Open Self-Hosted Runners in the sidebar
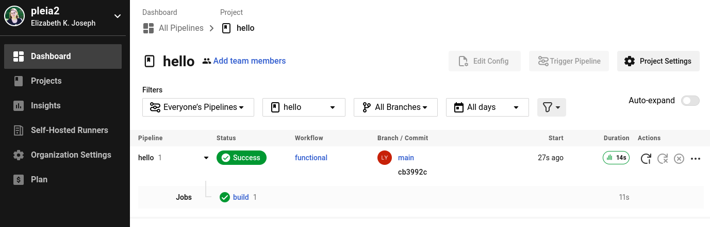The width and height of the screenshot is (710, 227). 69,130
